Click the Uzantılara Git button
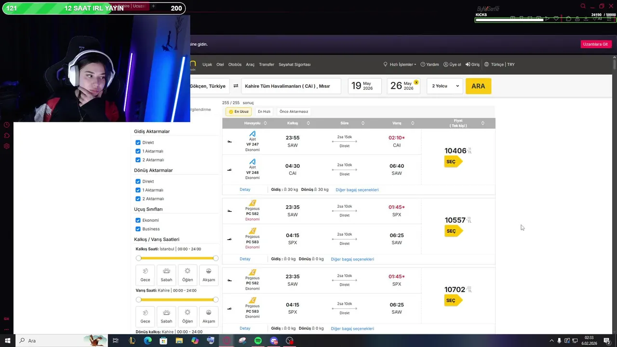This screenshot has width=617, height=347. coord(596,44)
